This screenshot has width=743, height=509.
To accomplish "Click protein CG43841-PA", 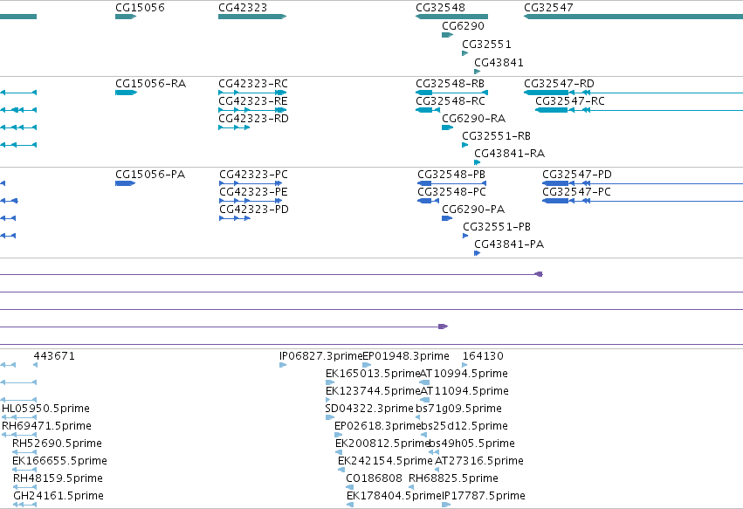I will click(x=509, y=244).
